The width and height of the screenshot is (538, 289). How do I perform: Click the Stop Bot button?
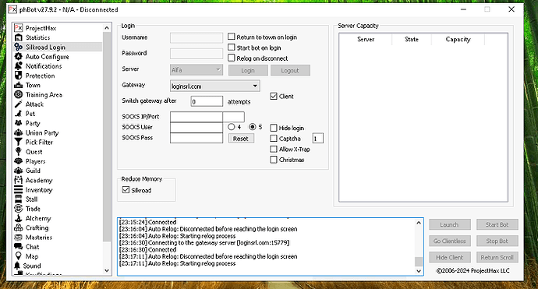click(497, 241)
